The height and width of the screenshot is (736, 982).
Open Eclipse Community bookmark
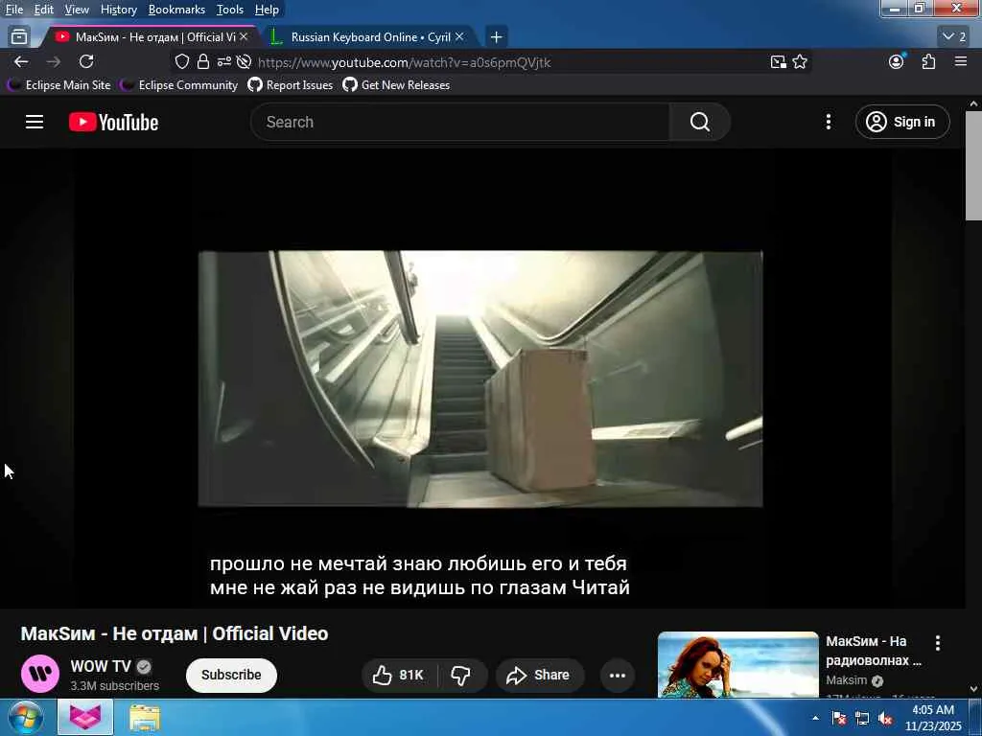(x=179, y=85)
